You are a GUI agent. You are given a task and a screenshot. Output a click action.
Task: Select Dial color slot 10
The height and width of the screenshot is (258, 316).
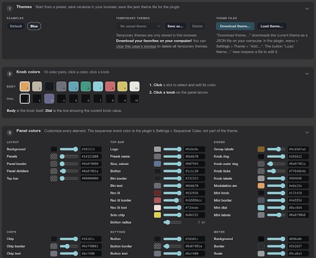click(134, 99)
